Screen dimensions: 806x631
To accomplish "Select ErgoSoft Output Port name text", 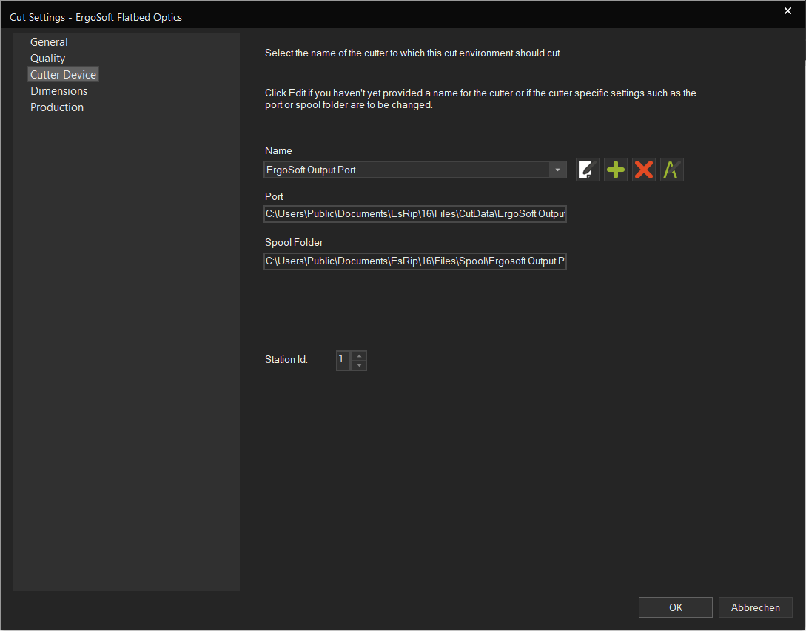I will [x=311, y=170].
